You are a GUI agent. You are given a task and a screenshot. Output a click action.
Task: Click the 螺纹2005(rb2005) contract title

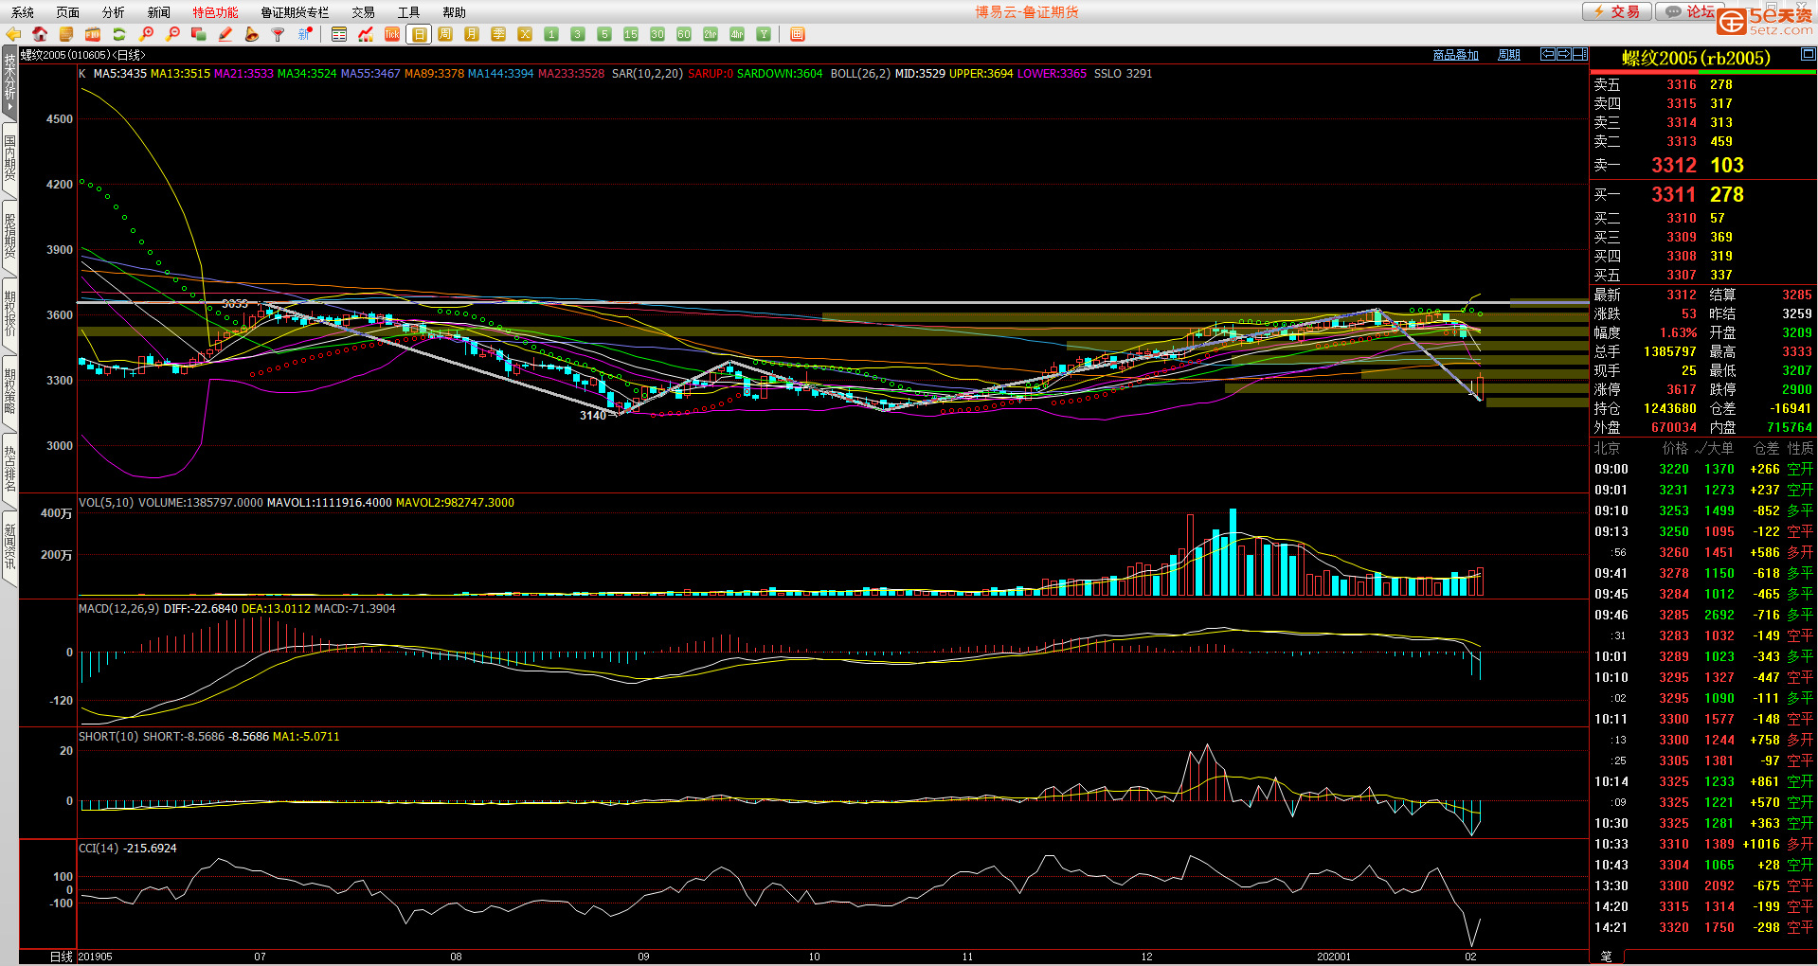(x=1696, y=58)
